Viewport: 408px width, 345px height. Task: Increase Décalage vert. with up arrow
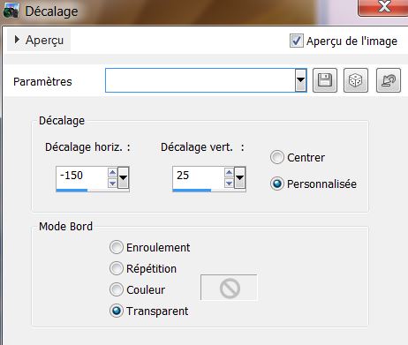(229, 172)
